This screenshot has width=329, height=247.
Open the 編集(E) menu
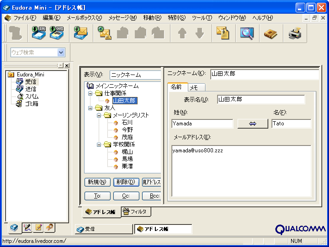pos(51,18)
